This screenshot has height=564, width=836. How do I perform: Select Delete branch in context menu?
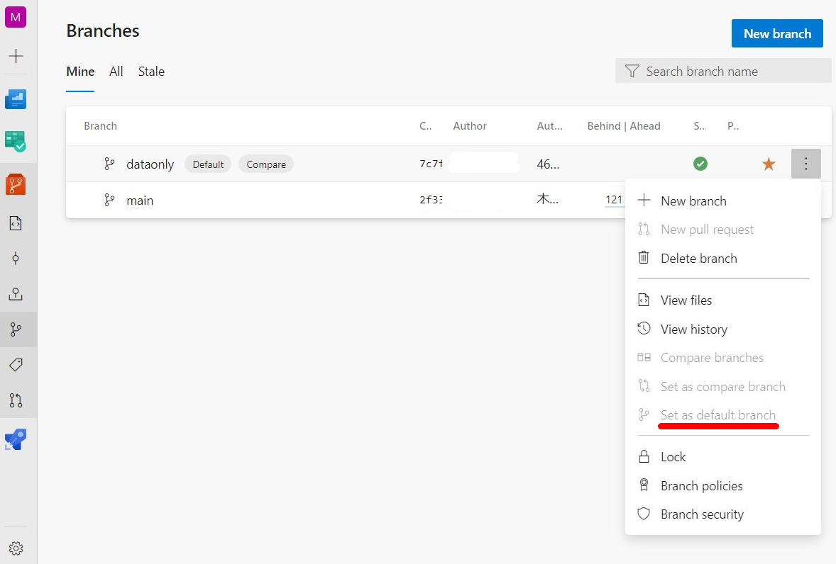698,259
